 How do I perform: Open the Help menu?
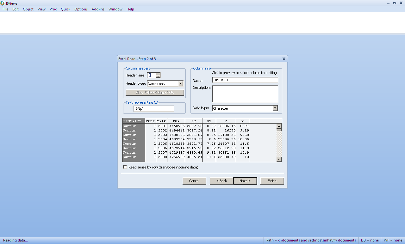(130, 9)
